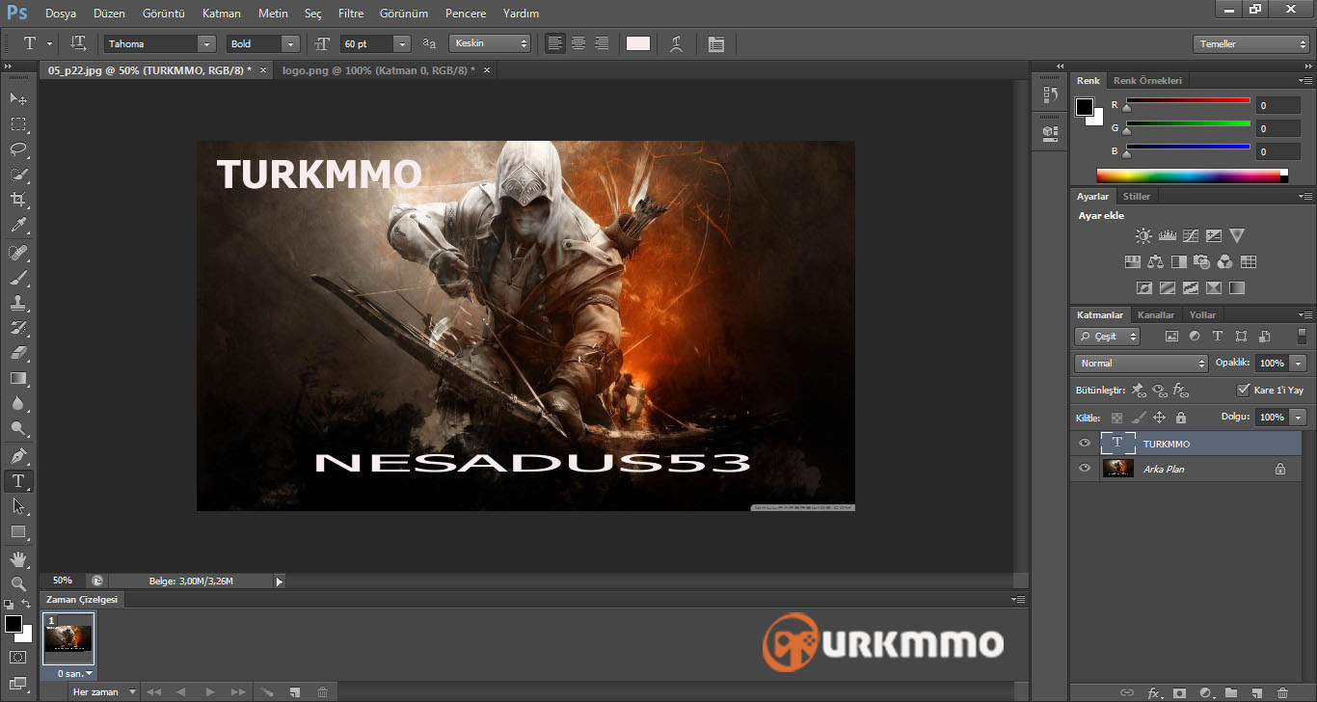1317x702 pixels.
Task: Center the text alignment
Action: (x=578, y=43)
